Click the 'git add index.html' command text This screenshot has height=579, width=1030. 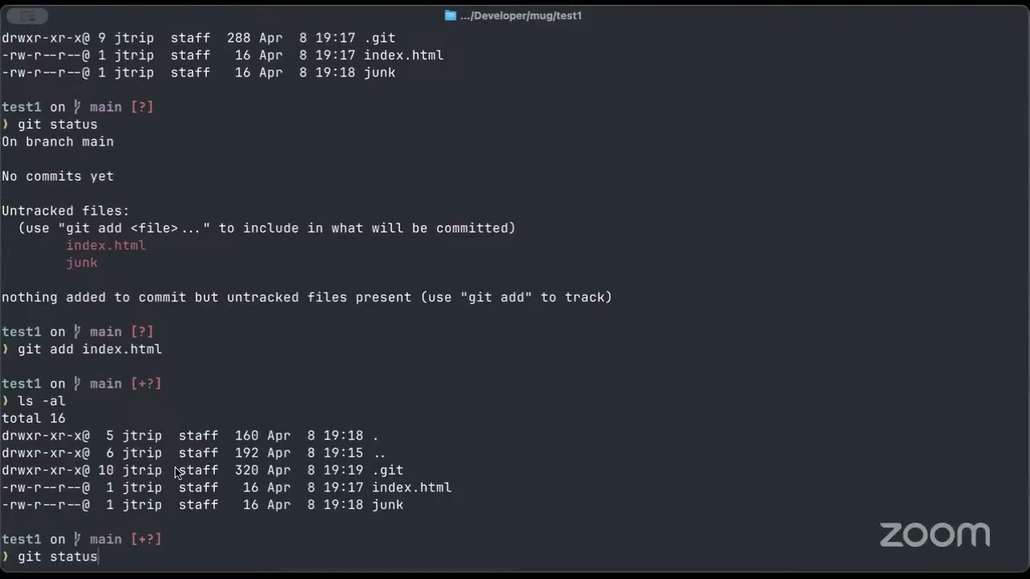pos(89,349)
